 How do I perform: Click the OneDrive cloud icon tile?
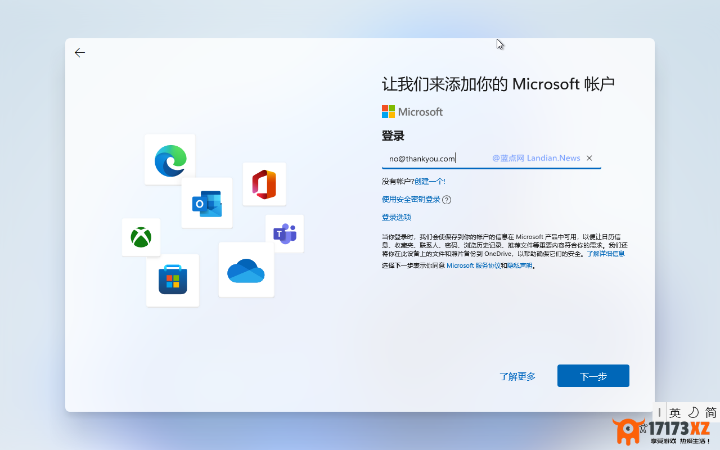coord(246,270)
